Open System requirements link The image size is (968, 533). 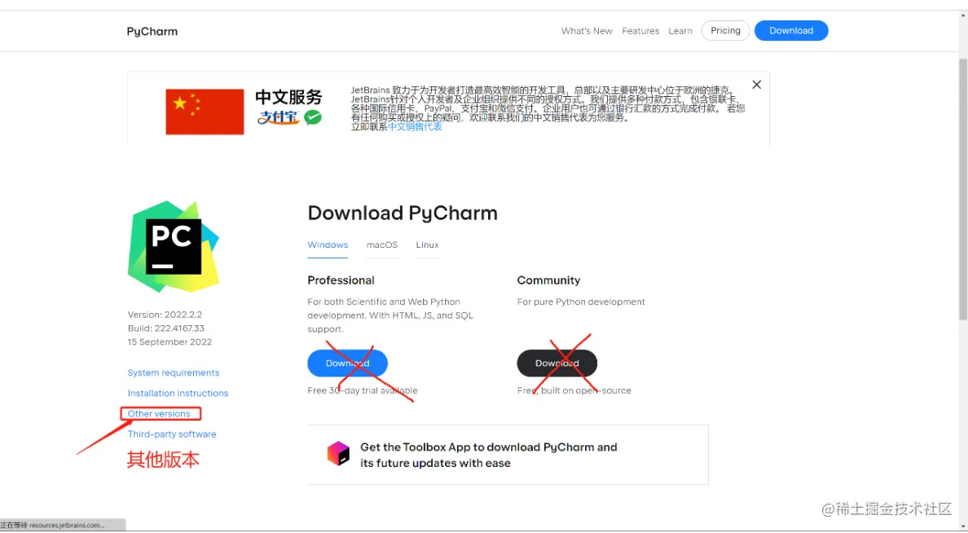174,373
